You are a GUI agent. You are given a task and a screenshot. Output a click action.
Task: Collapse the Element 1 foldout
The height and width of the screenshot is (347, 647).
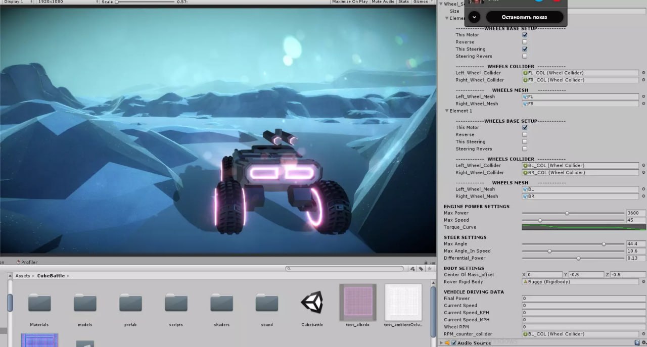(x=447, y=111)
